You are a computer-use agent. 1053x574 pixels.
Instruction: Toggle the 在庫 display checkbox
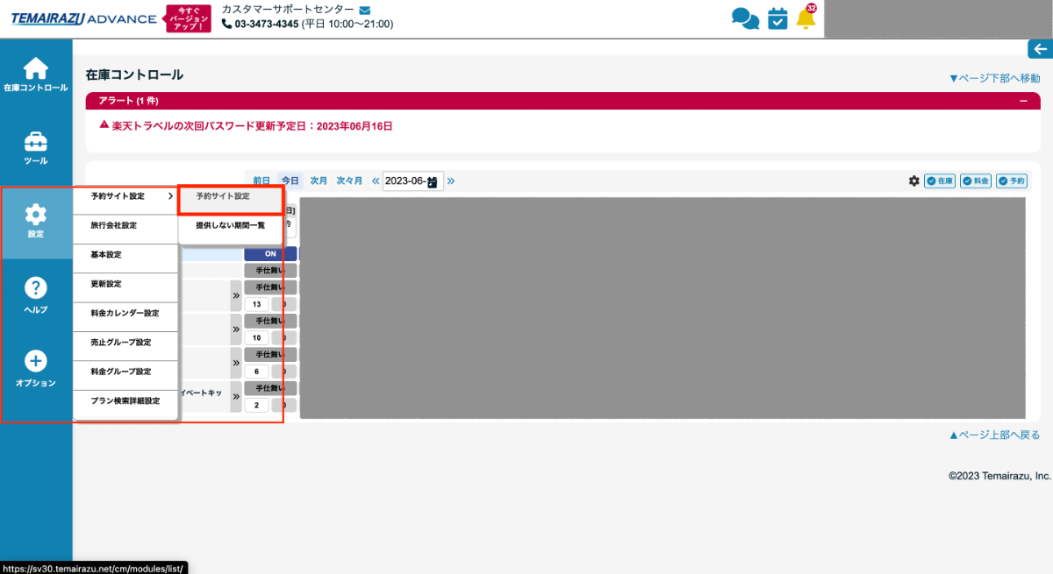pos(939,181)
